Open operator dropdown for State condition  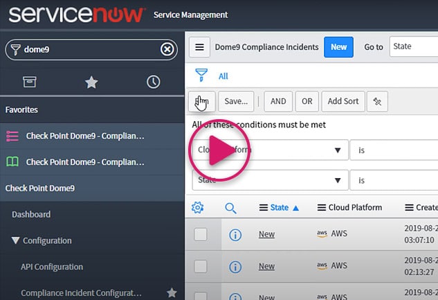point(394,180)
